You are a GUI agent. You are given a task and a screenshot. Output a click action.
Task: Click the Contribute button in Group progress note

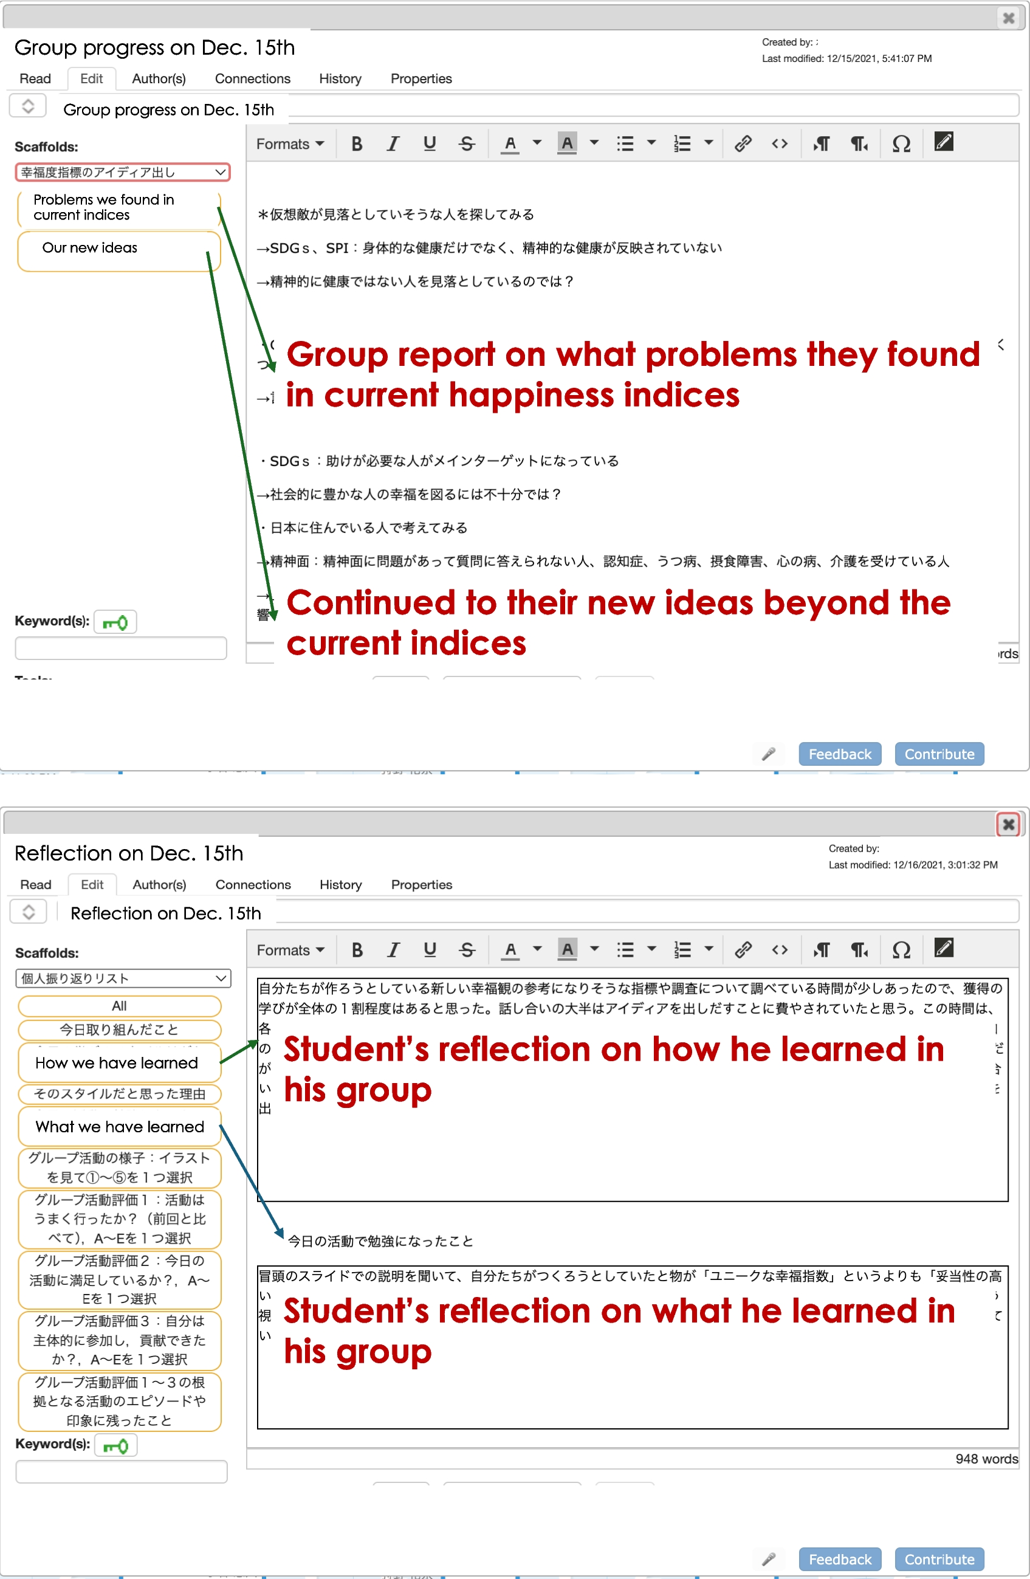(x=938, y=754)
